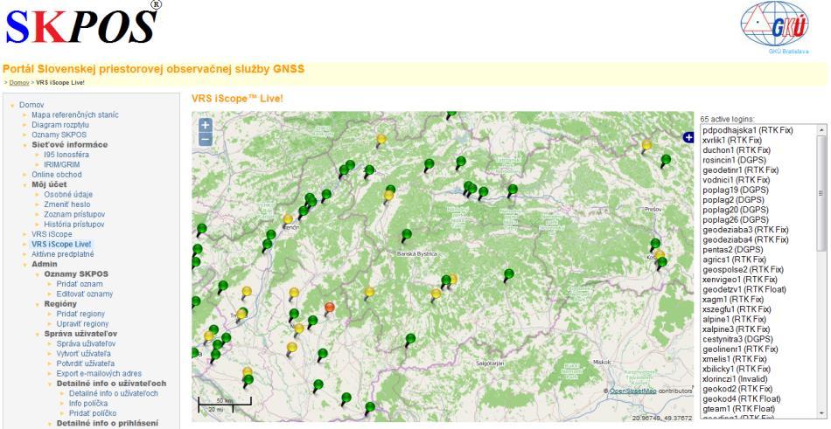Open VRS iScope menu item

(x=52, y=234)
